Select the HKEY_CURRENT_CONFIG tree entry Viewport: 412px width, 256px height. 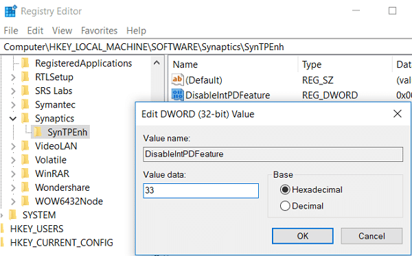click(x=62, y=242)
